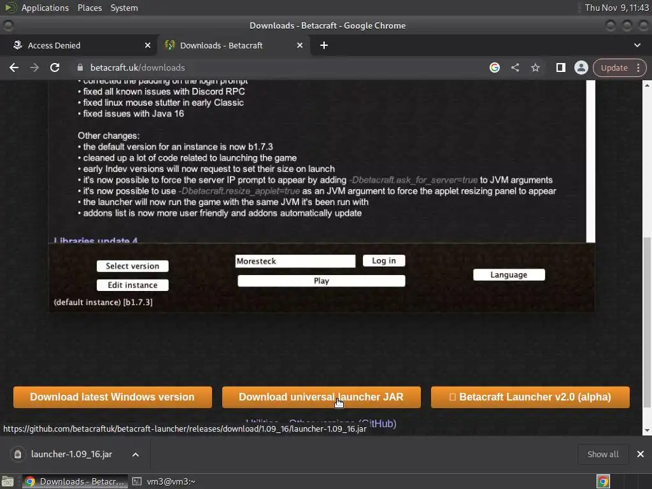Click the changelog panel inner scrollbar

click(590, 161)
